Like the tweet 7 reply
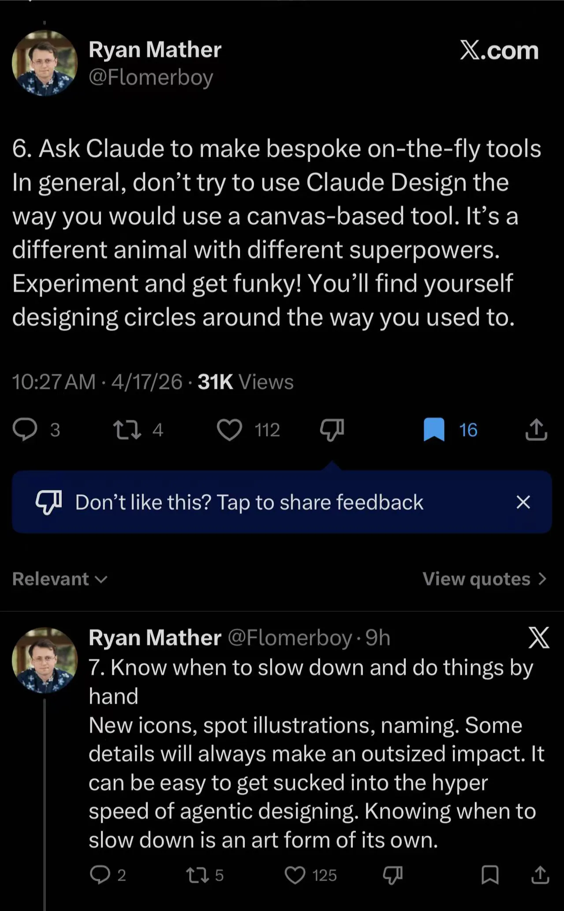The image size is (564, 911). click(295, 874)
